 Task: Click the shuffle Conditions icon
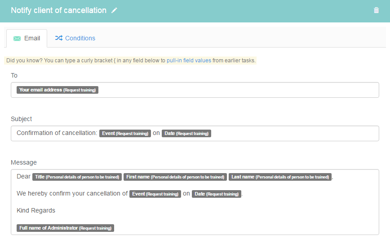59,38
